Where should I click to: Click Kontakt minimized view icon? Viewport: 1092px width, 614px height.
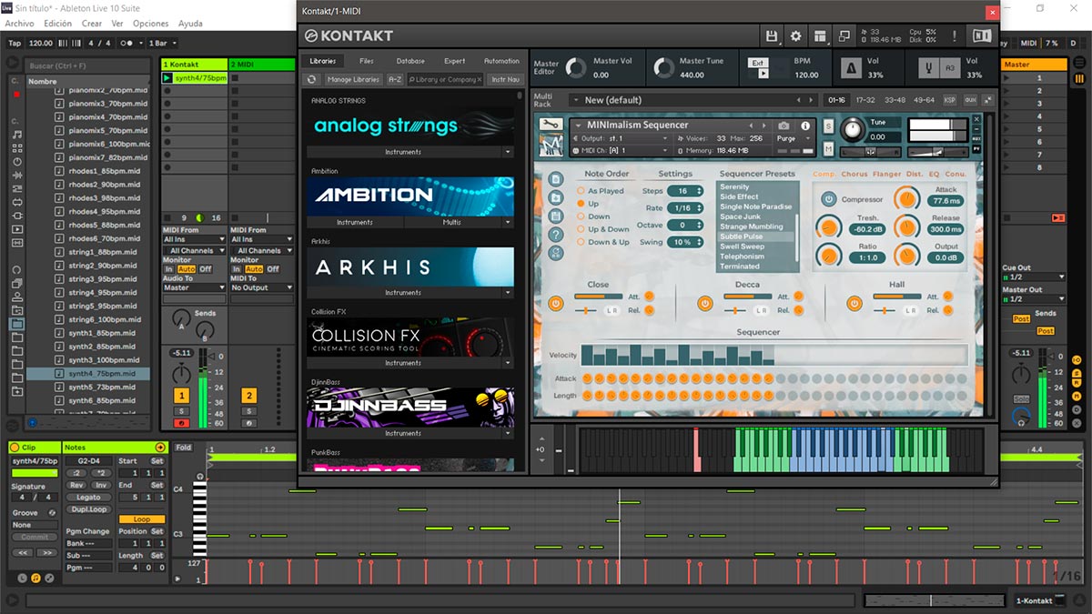point(845,35)
